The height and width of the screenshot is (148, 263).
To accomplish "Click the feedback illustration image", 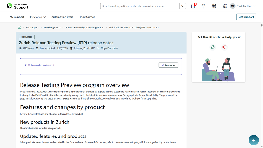I will (x=219, y=69).
